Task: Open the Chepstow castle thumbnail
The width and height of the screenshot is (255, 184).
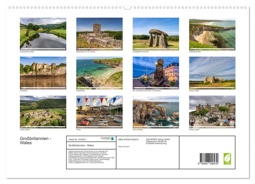Action: point(43,73)
